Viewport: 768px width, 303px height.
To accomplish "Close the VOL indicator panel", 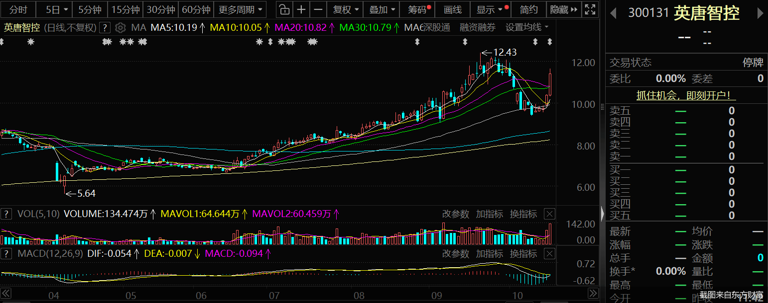I will point(549,214).
